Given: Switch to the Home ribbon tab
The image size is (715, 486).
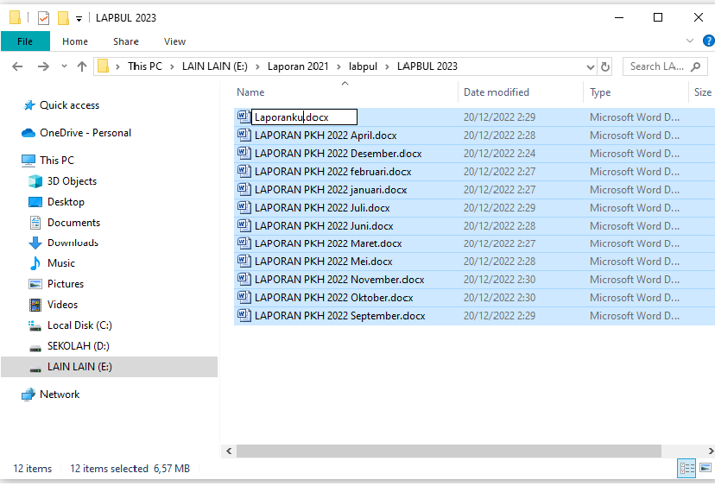Looking at the screenshot, I should click(75, 41).
